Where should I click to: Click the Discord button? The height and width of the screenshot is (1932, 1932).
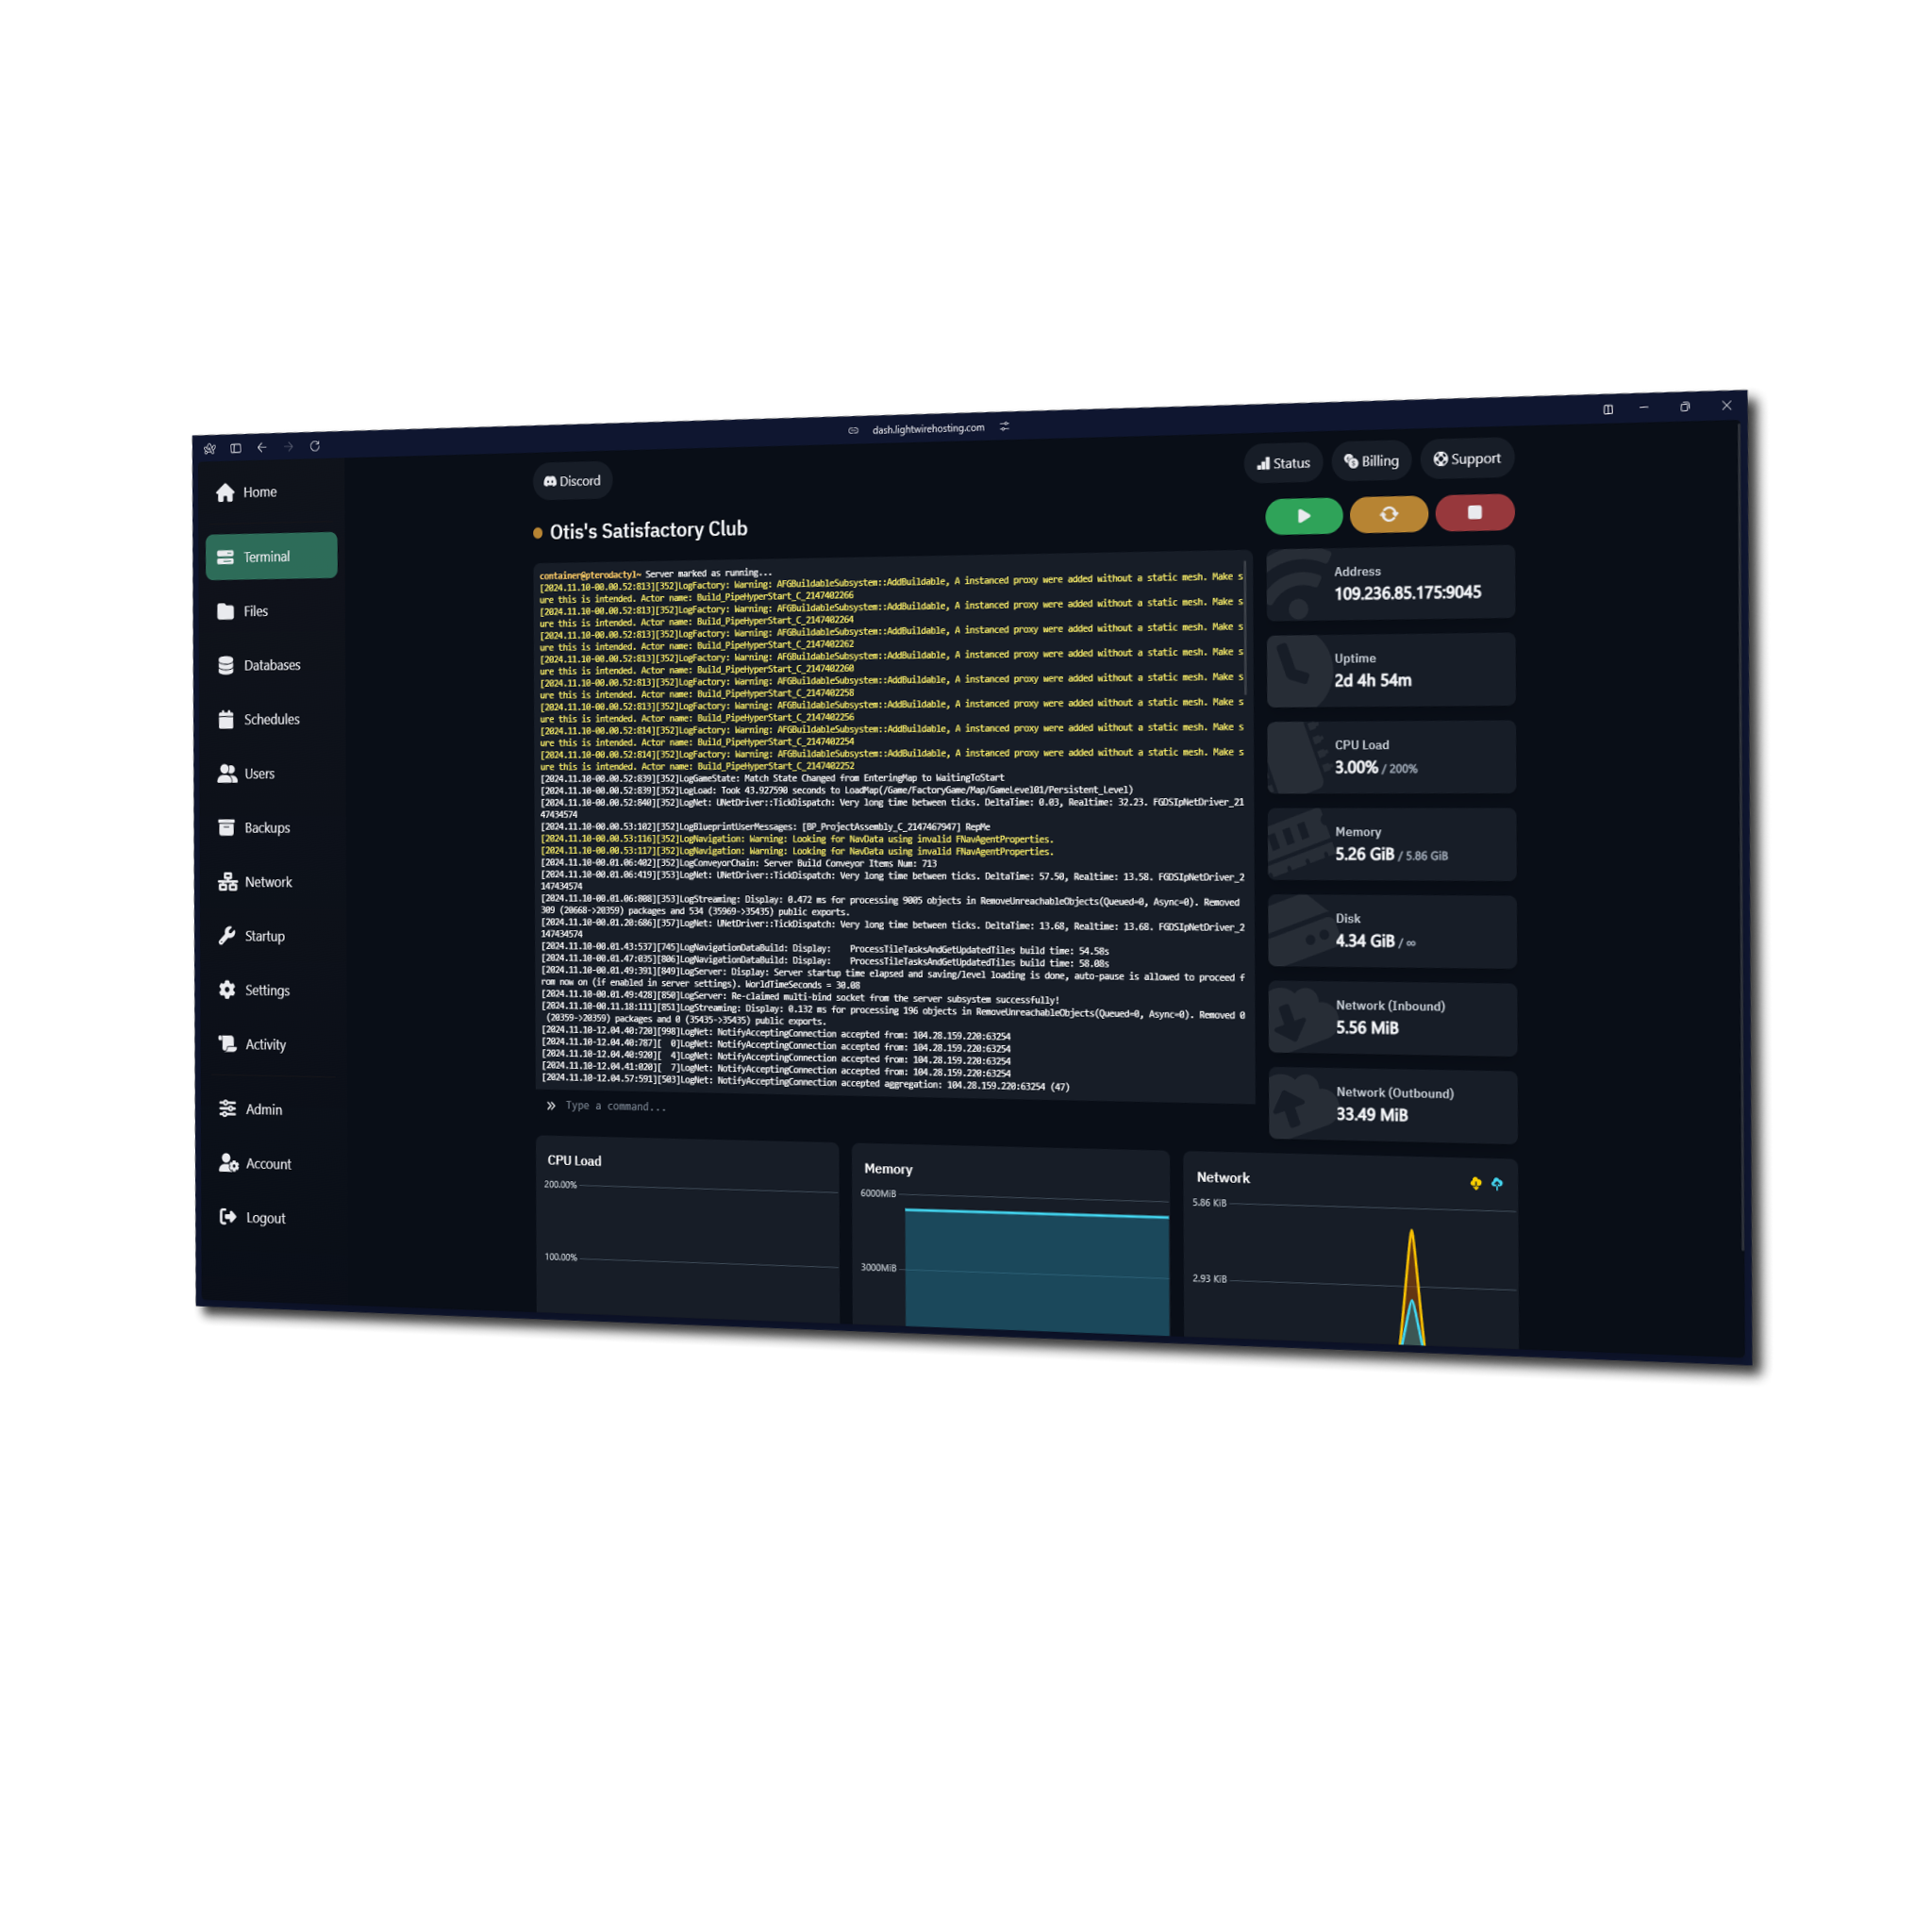[572, 481]
